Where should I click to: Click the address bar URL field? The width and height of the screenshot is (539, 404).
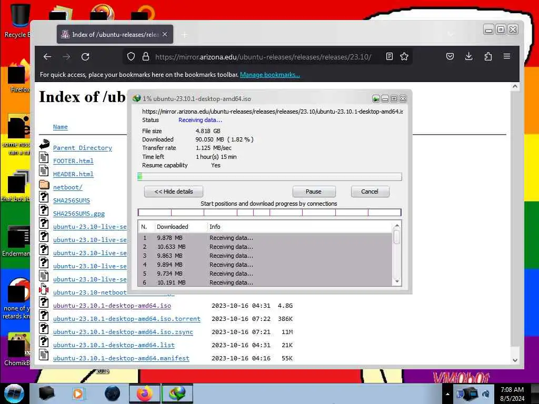pyautogui.click(x=263, y=57)
